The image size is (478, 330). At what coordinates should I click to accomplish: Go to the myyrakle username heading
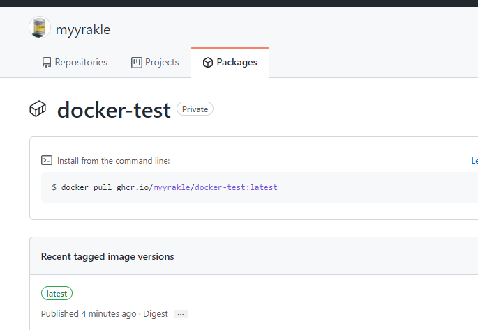coord(83,29)
